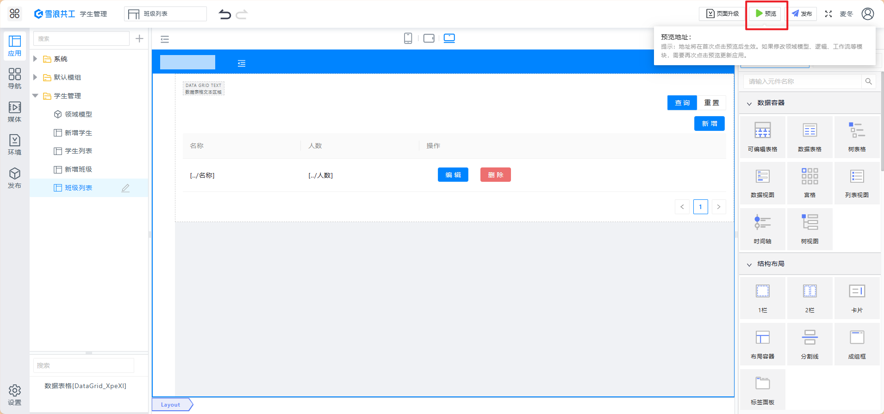Click the fullscreen expand icon
The width and height of the screenshot is (884, 414).
tap(828, 14)
